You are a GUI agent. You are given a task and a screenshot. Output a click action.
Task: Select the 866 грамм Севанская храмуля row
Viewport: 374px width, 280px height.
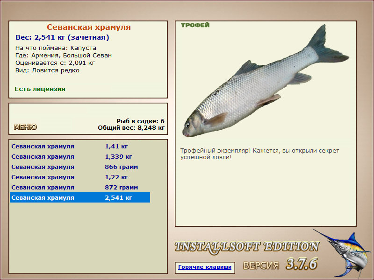click(x=80, y=167)
